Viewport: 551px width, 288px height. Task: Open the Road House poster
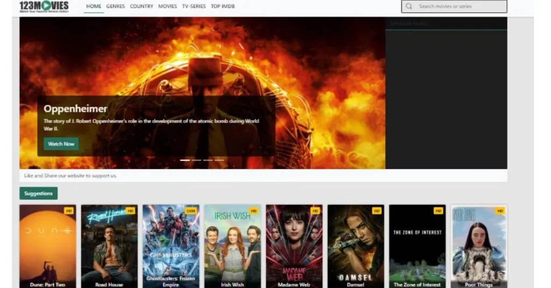[109, 247]
